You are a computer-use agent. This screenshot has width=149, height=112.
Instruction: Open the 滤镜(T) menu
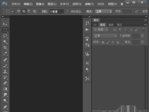pyautogui.click(x=89, y=4)
